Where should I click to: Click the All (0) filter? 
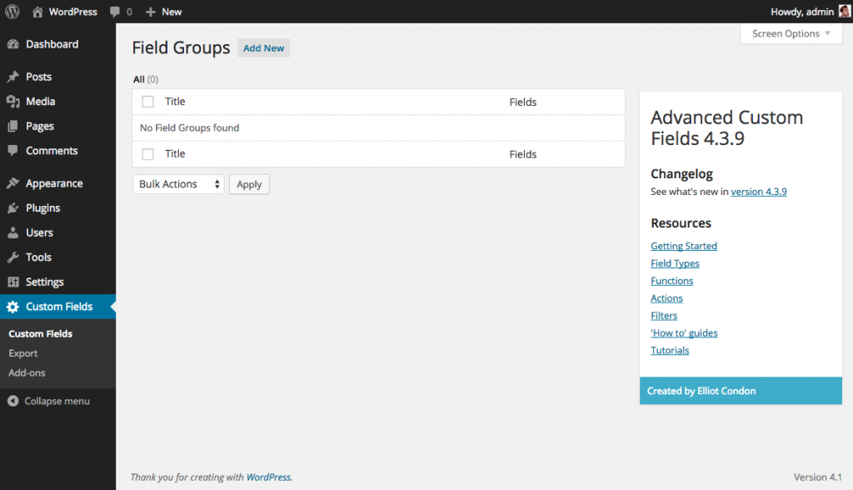138,78
